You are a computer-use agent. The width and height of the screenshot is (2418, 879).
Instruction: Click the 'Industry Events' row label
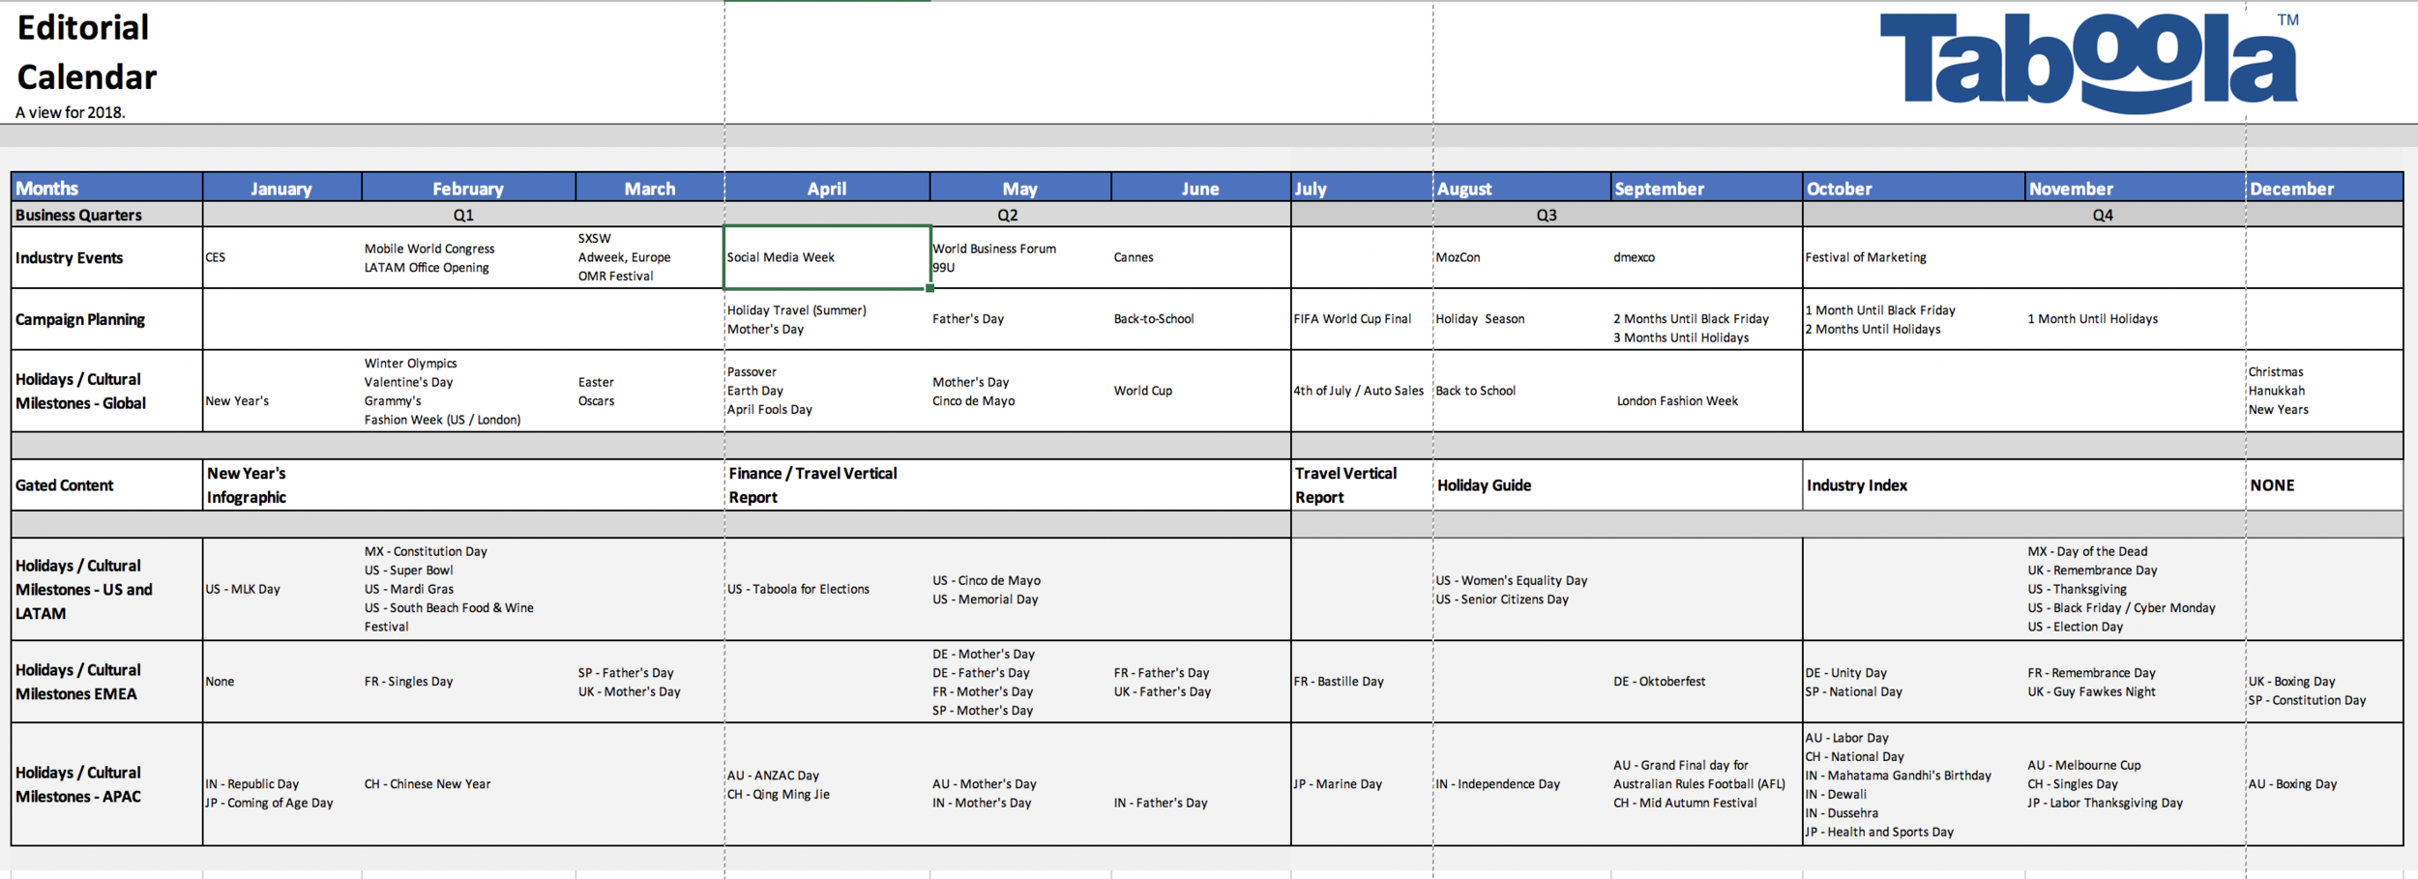(x=106, y=257)
